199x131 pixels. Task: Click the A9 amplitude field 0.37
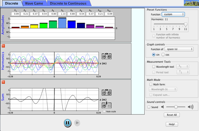coord(90,14)
